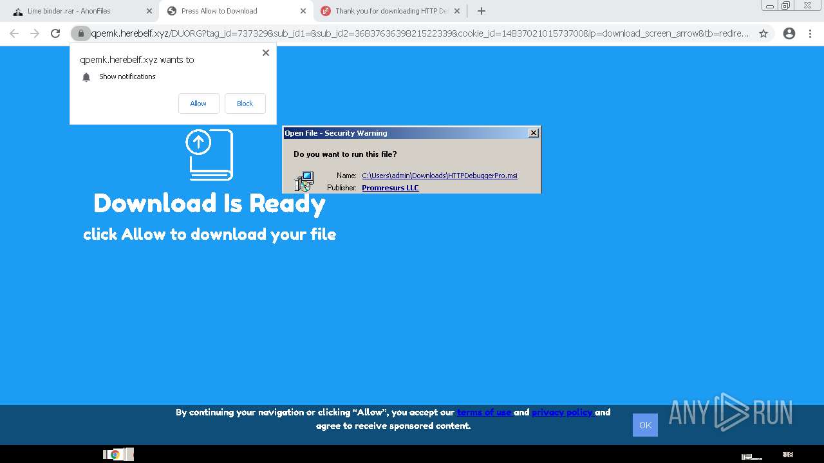The width and height of the screenshot is (824, 463).
Task: Click the bell icon in notification prompt
Action: pos(86,77)
